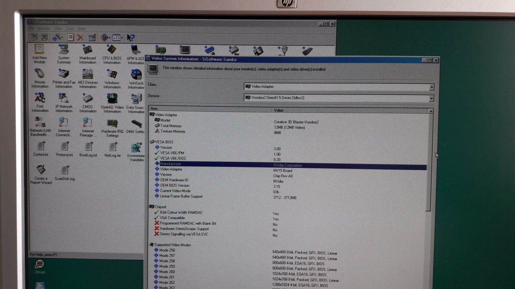
Task: Open Environment Variables module
Action: click(x=136, y=152)
